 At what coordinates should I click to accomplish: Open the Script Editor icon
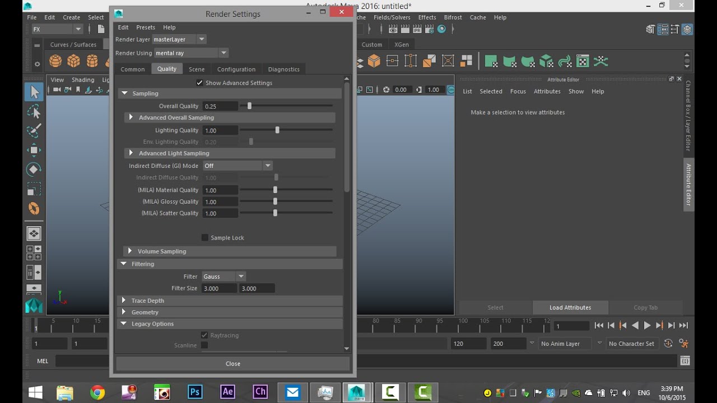coord(685,361)
